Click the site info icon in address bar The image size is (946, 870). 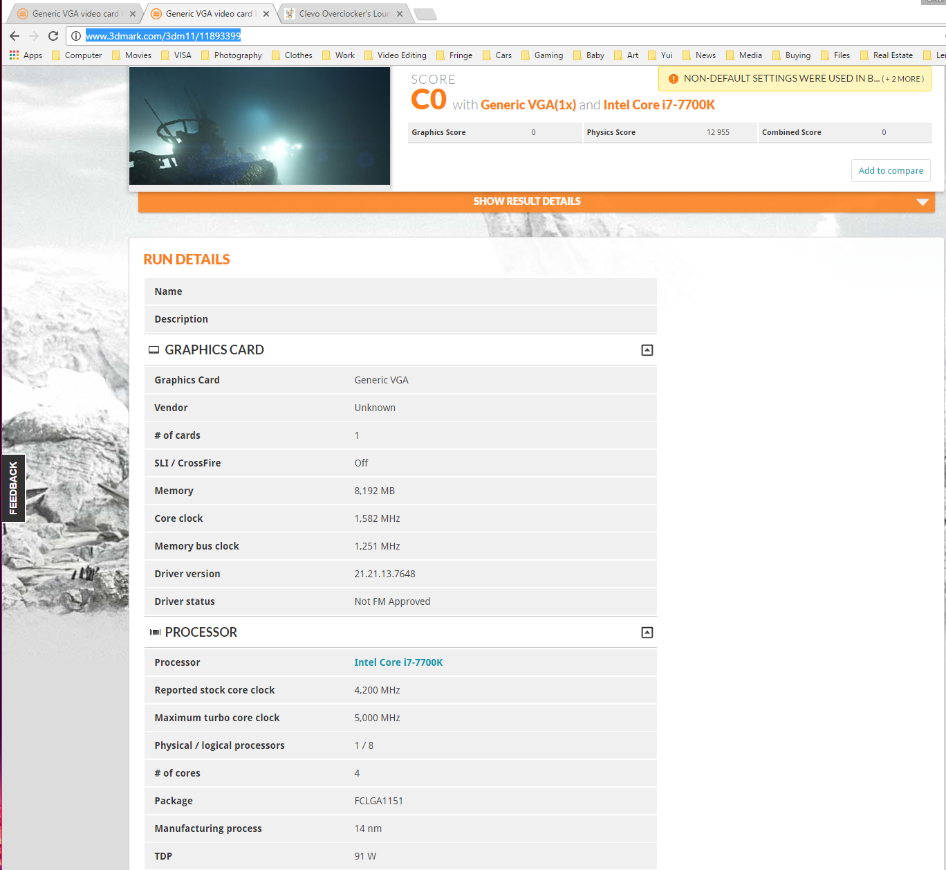76,36
